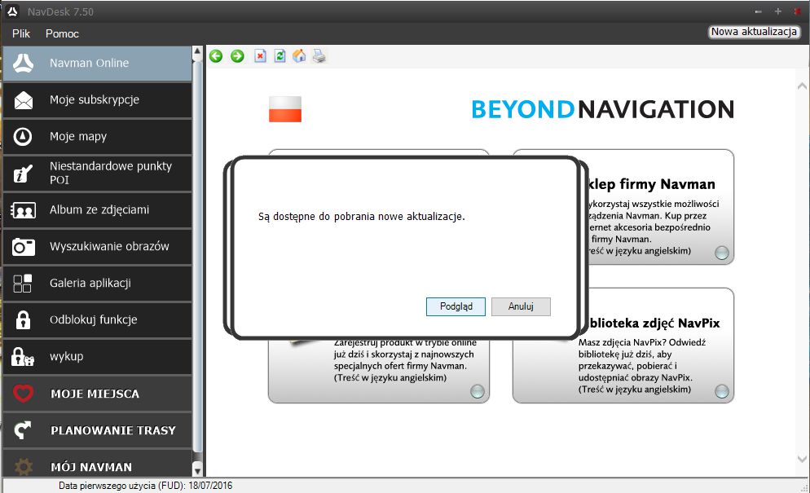This screenshot has width=810, height=493.
Task: Open the Pomoc menu
Action: [62, 33]
